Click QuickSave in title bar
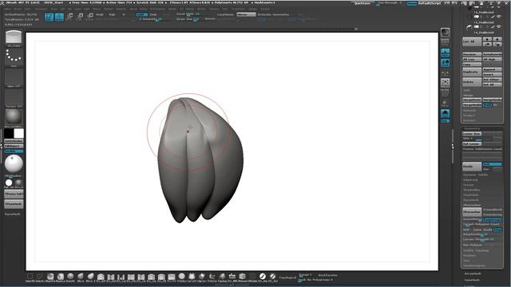Viewport: 511px width, 287px height. pos(362,3)
